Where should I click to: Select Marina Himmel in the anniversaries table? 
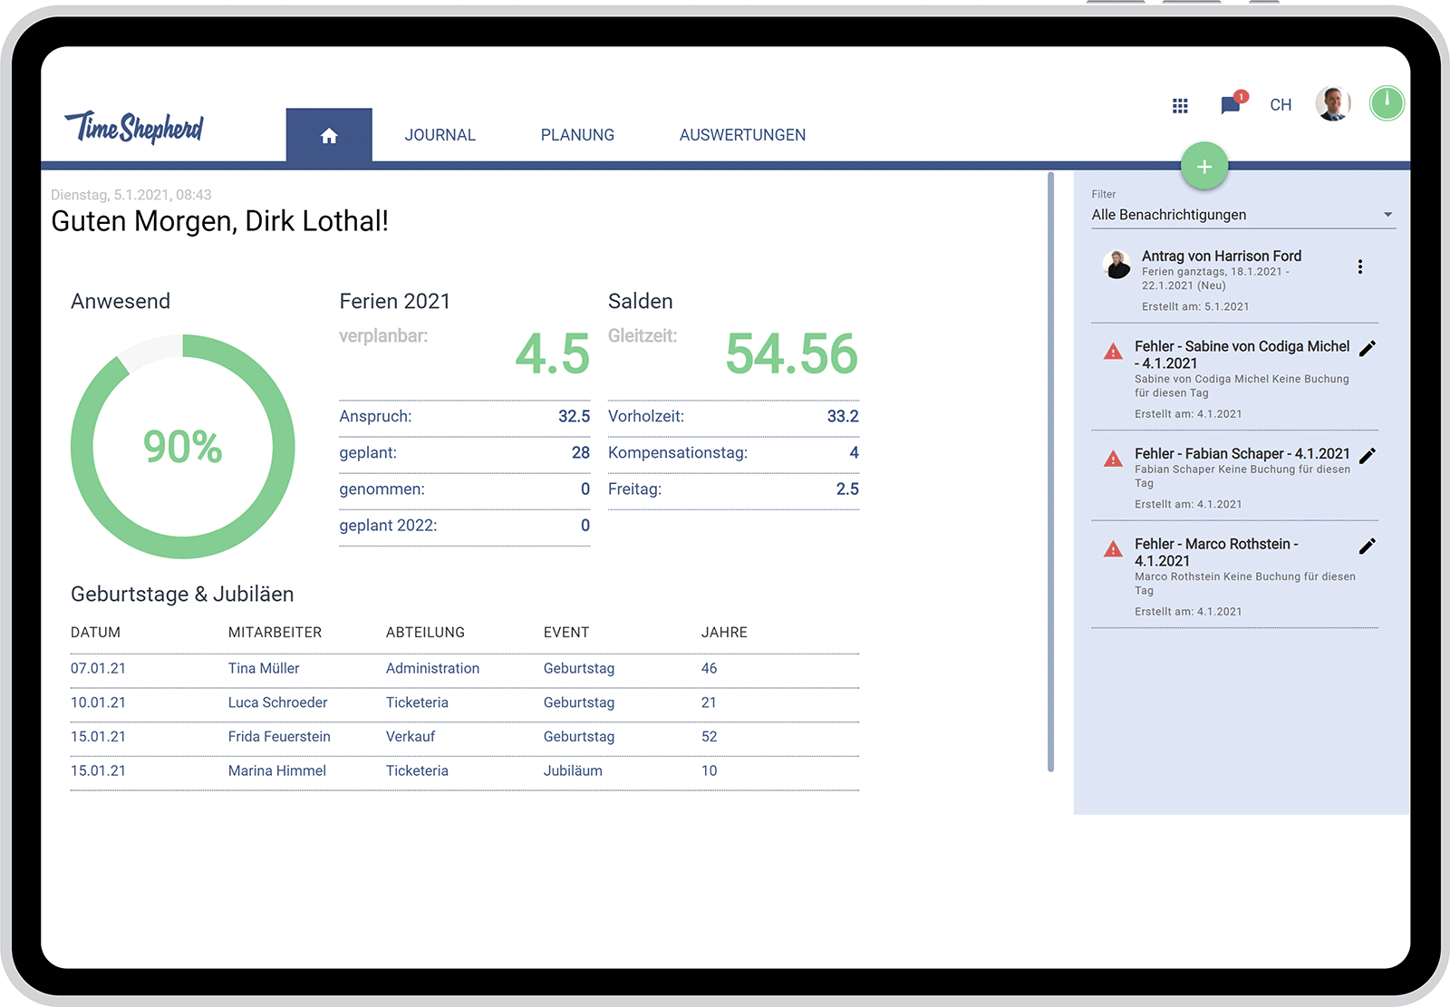point(277,770)
